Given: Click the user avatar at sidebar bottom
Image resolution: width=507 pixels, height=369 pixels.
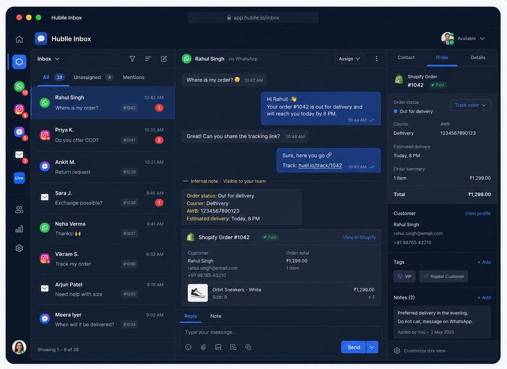Looking at the screenshot, I should [x=19, y=347].
